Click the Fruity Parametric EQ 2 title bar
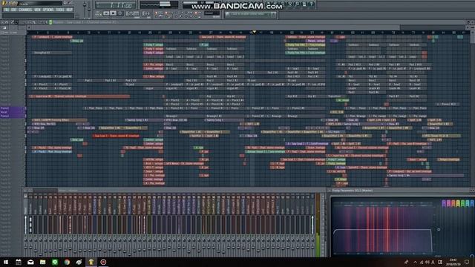The image size is (475, 267). coord(400,191)
